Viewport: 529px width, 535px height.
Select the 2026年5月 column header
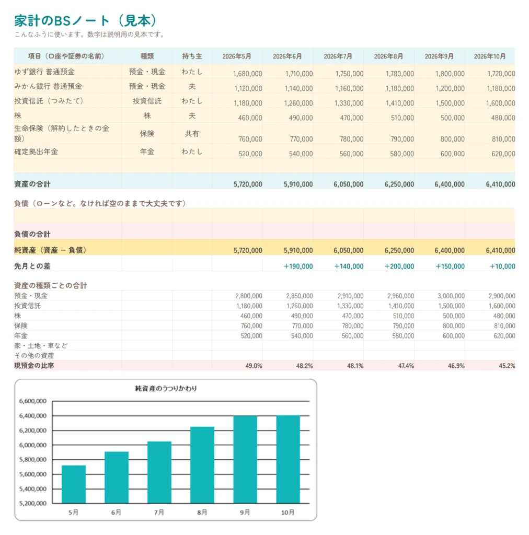(x=237, y=56)
